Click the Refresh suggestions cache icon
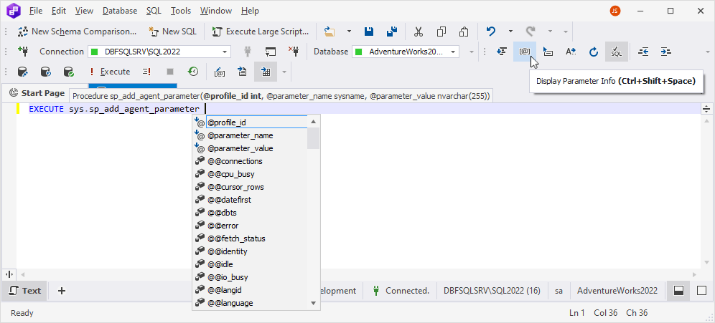This screenshot has width=715, height=323. (593, 52)
